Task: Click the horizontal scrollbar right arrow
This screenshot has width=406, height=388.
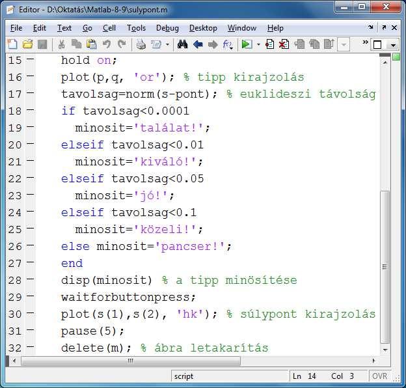Action: click(x=373, y=361)
